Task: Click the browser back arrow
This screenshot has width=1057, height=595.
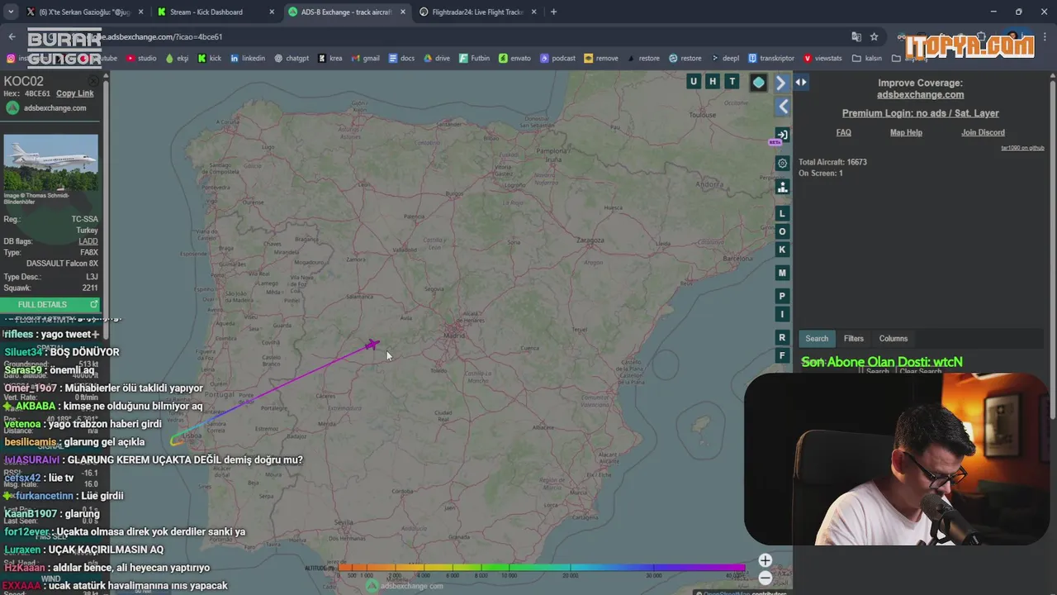Action: [12, 36]
